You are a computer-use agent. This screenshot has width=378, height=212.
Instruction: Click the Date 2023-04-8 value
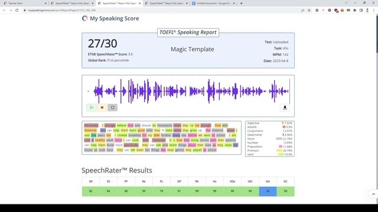coord(281,61)
